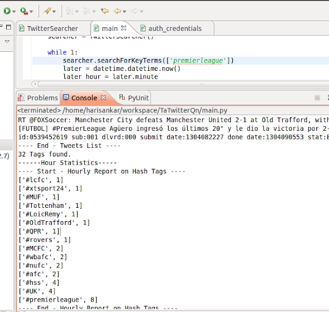329x312 pixels.
Task: Click the '#afc' console output line
Action: pyautogui.click(x=39, y=275)
